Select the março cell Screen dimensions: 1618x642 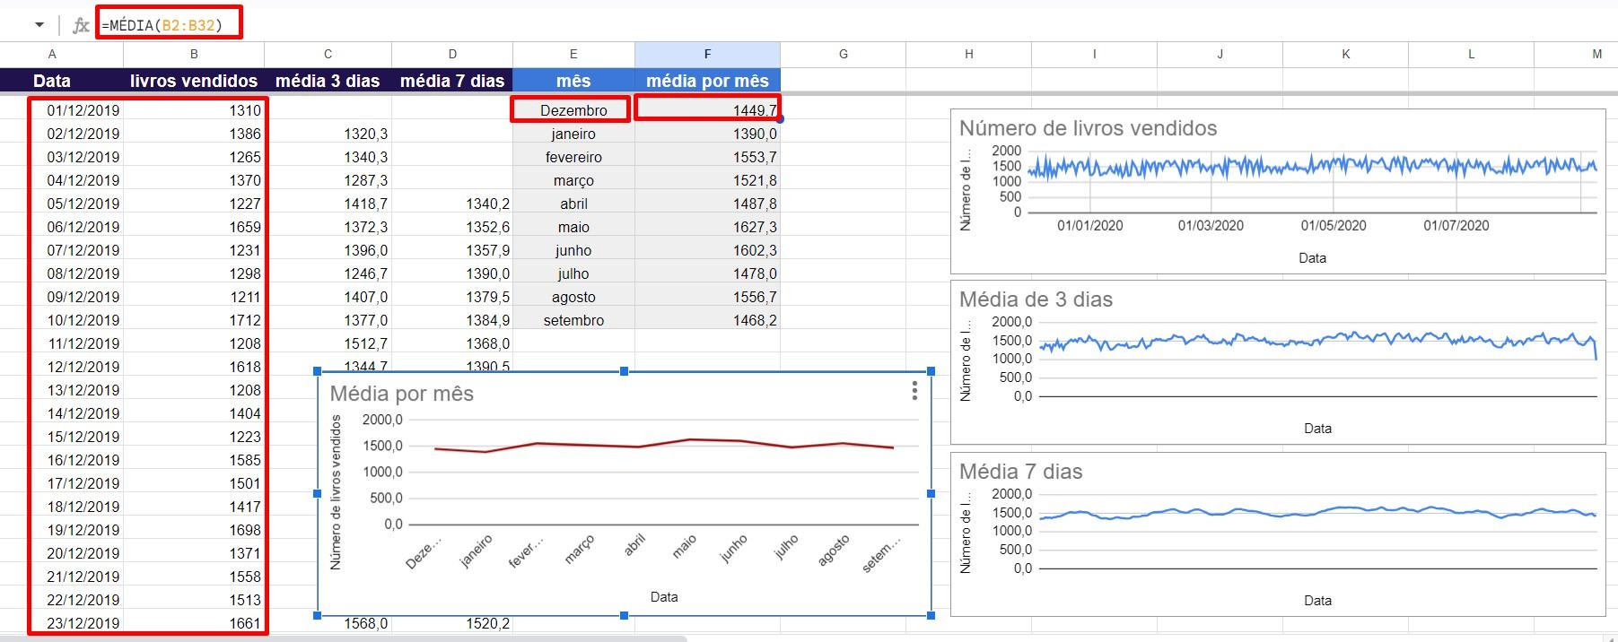click(573, 180)
